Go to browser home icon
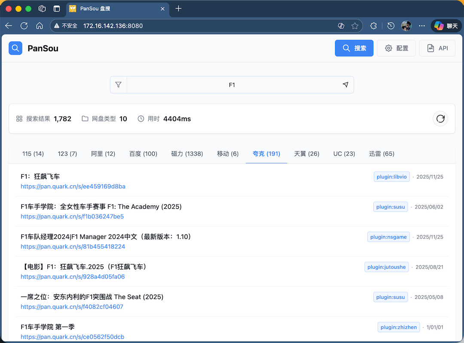The image size is (464, 343). (x=40, y=26)
